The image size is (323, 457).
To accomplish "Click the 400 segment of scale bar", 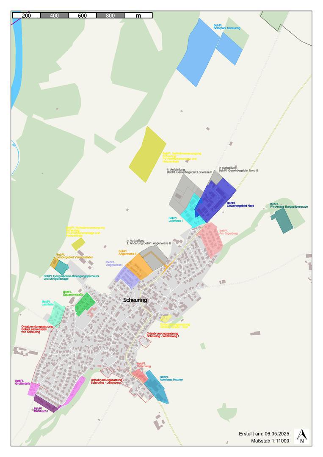I will (54, 15).
